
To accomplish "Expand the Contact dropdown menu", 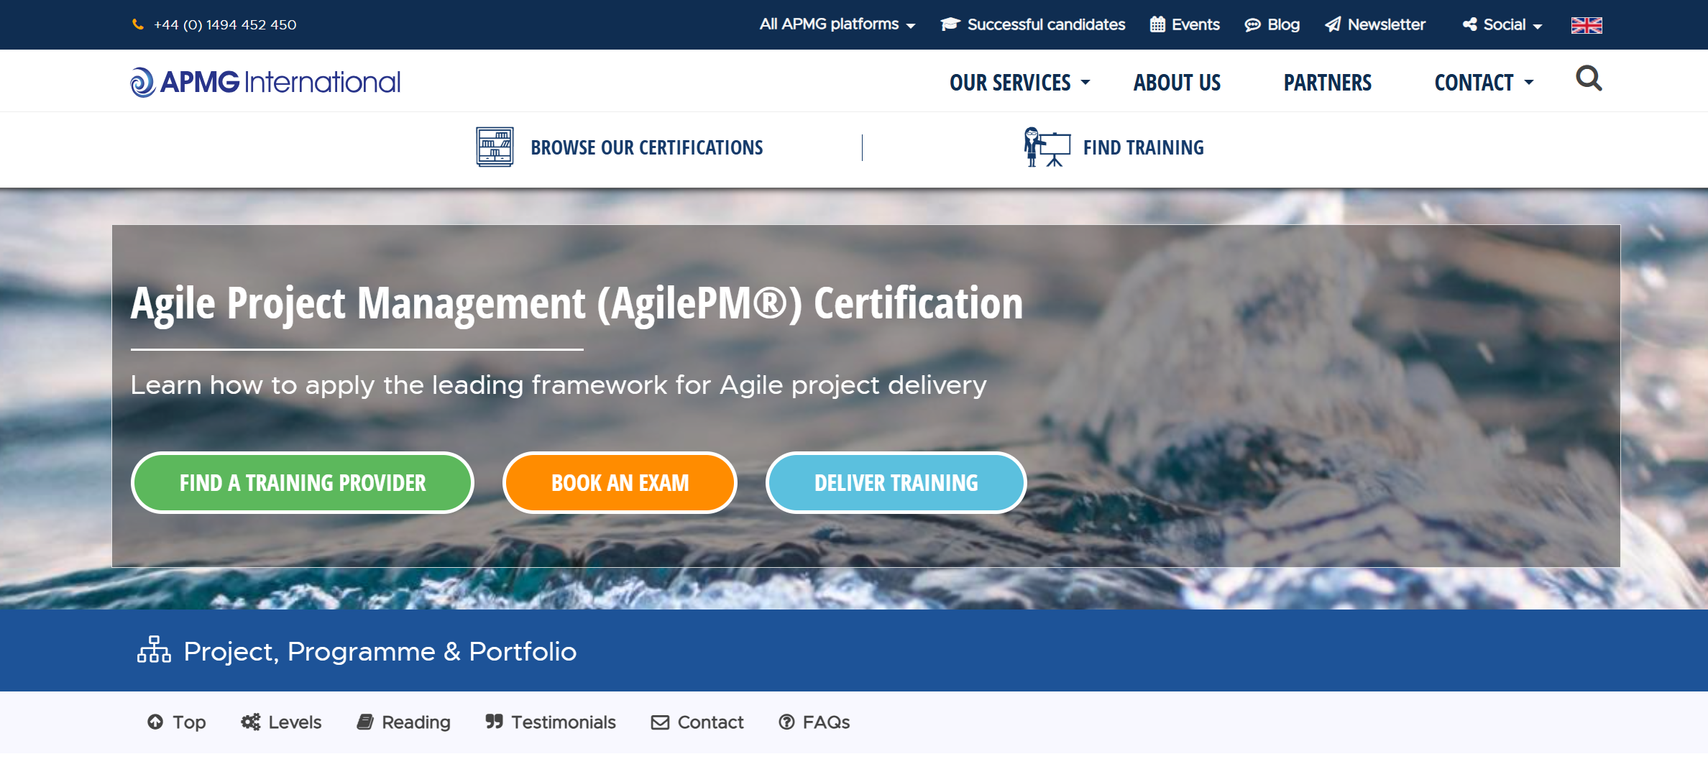I will [x=1484, y=83].
